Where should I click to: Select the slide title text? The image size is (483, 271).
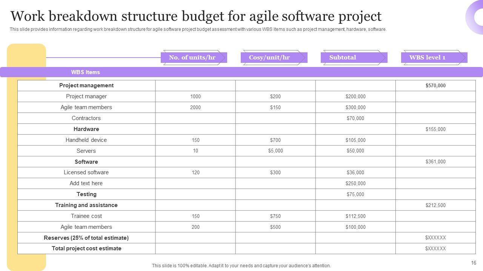point(196,17)
